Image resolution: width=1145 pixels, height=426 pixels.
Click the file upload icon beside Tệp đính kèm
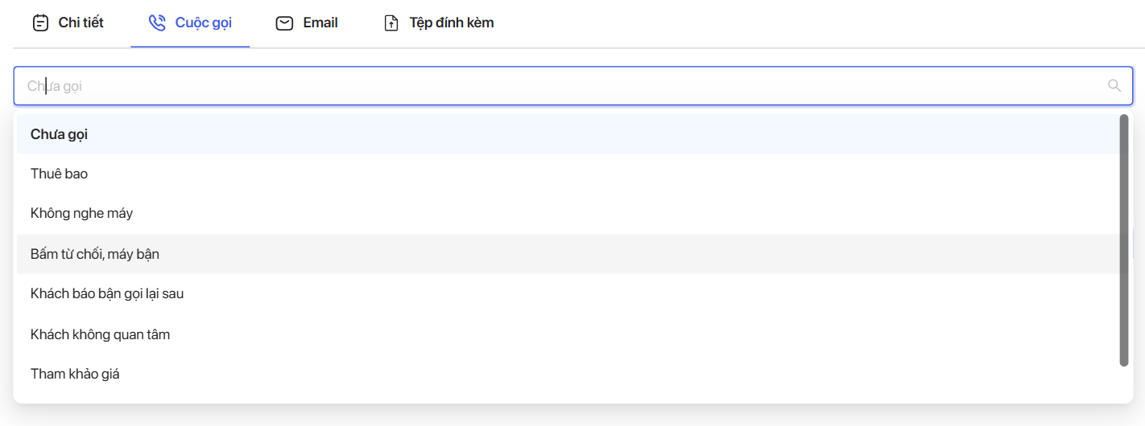point(391,23)
